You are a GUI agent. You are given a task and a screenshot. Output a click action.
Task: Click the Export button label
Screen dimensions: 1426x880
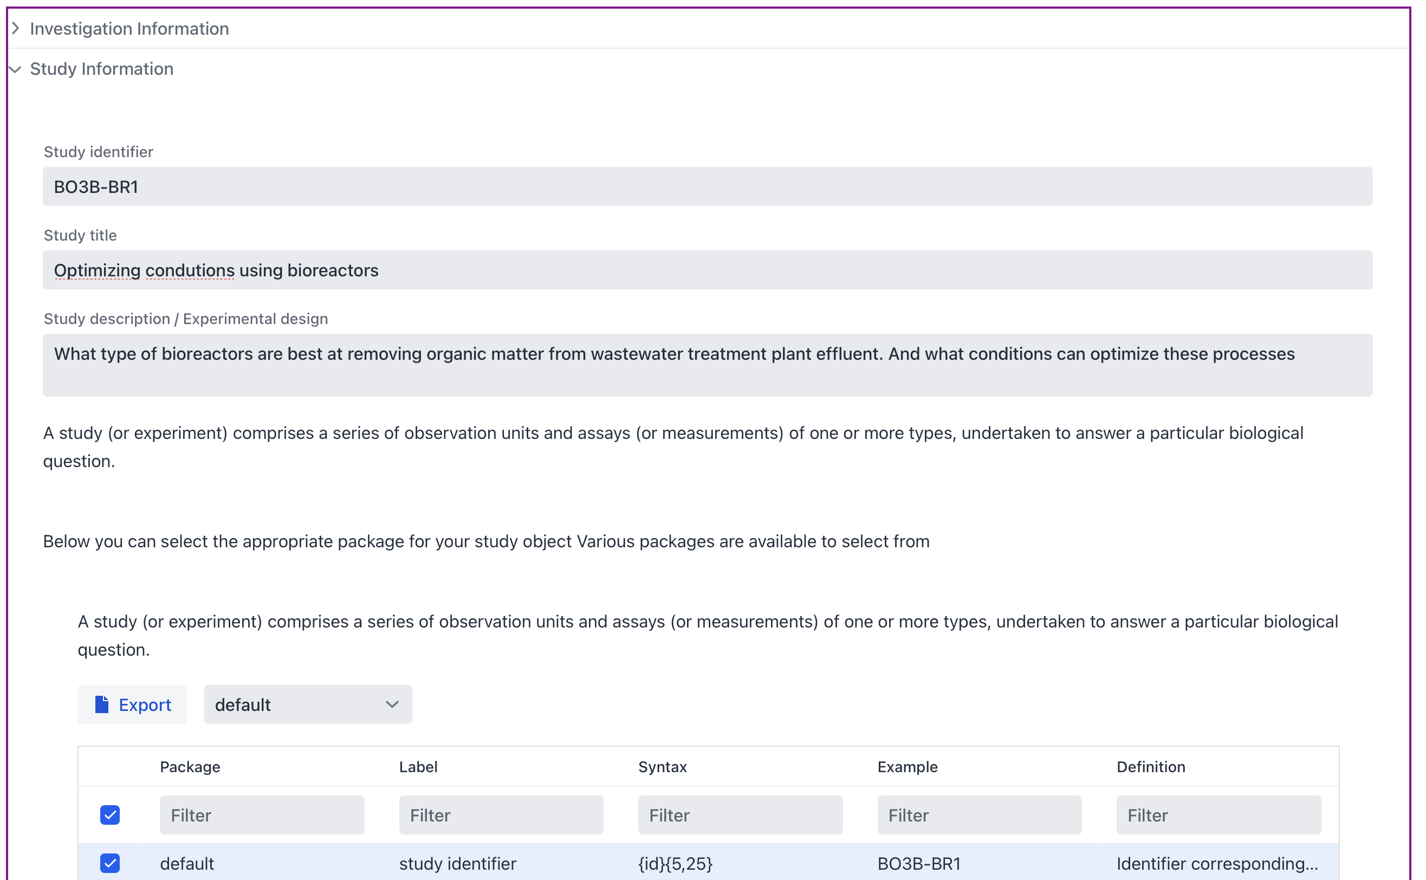point(145,705)
